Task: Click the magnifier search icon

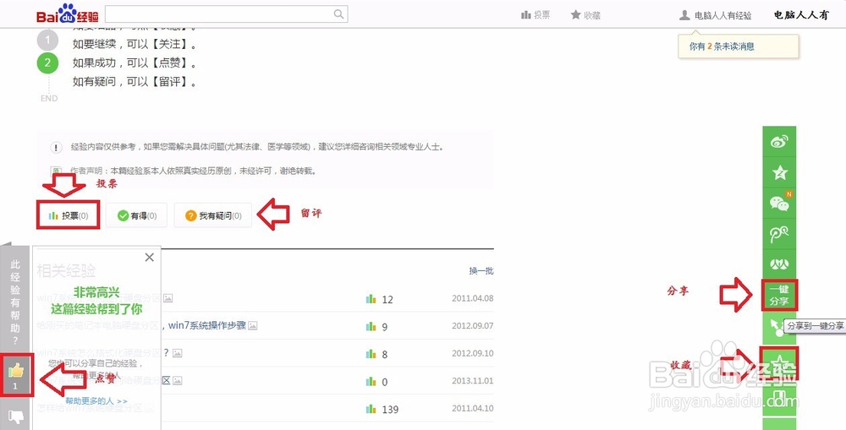Action: pyautogui.click(x=339, y=14)
